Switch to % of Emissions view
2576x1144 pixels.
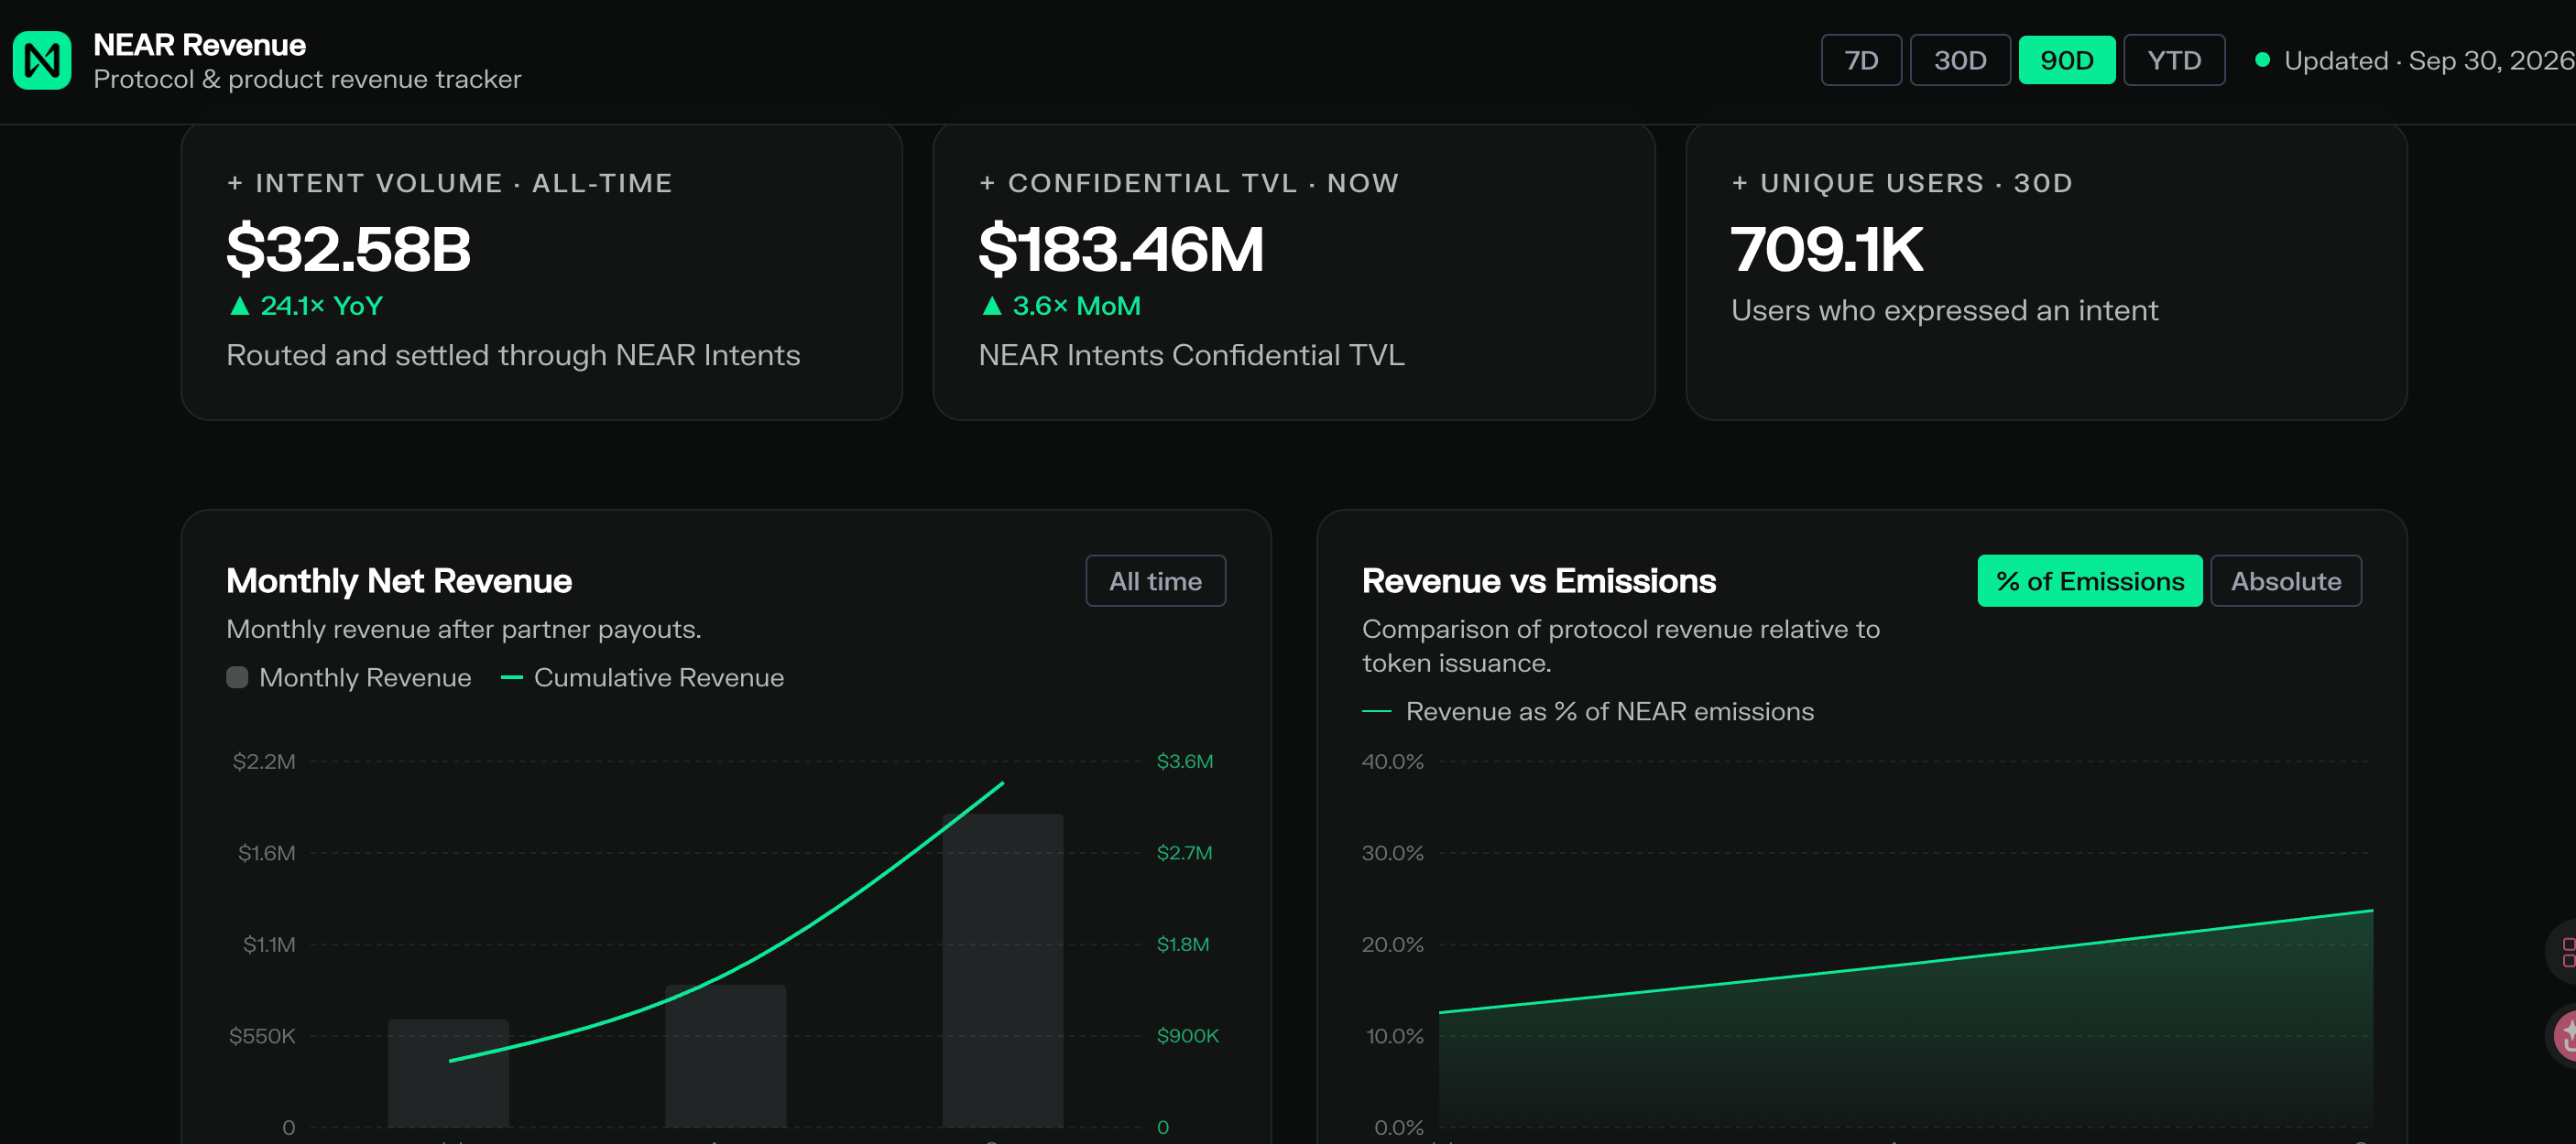[2089, 580]
